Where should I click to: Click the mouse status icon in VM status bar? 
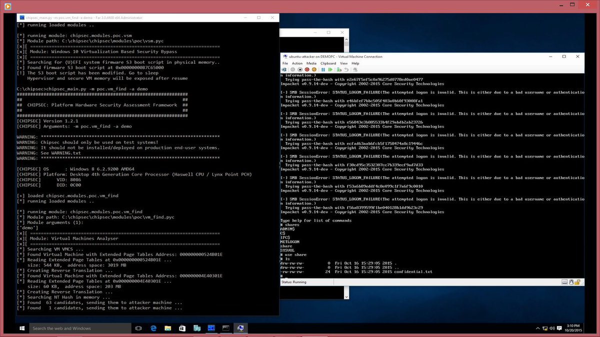coord(571,282)
